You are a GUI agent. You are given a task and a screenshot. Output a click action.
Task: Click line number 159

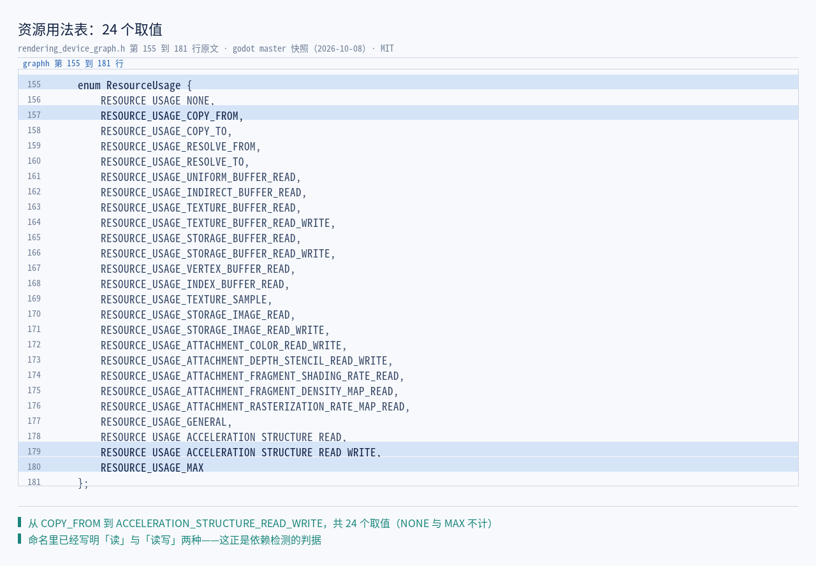tap(34, 146)
